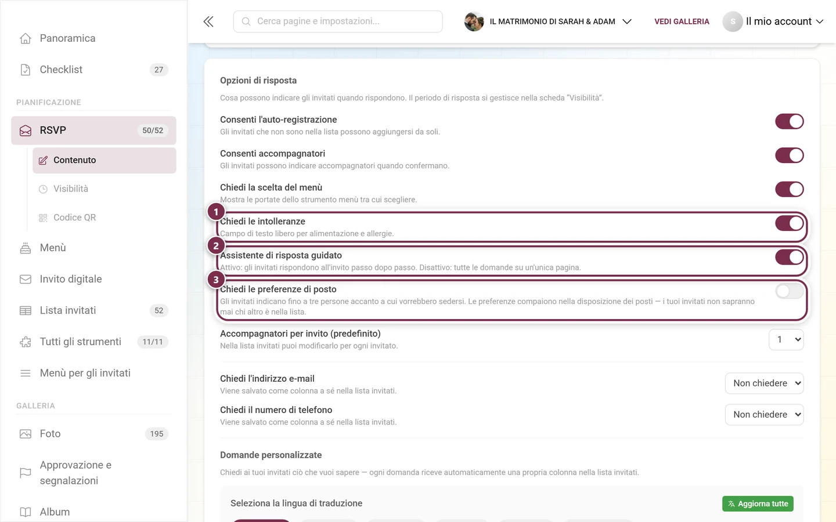Click Seleziona la lingua di traduzione label

pyautogui.click(x=296, y=503)
